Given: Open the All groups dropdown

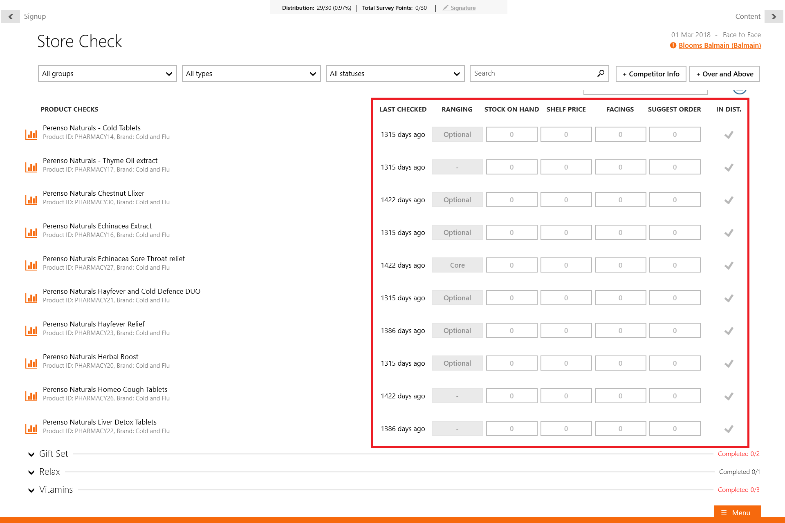Looking at the screenshot, I should click(107, 74).
